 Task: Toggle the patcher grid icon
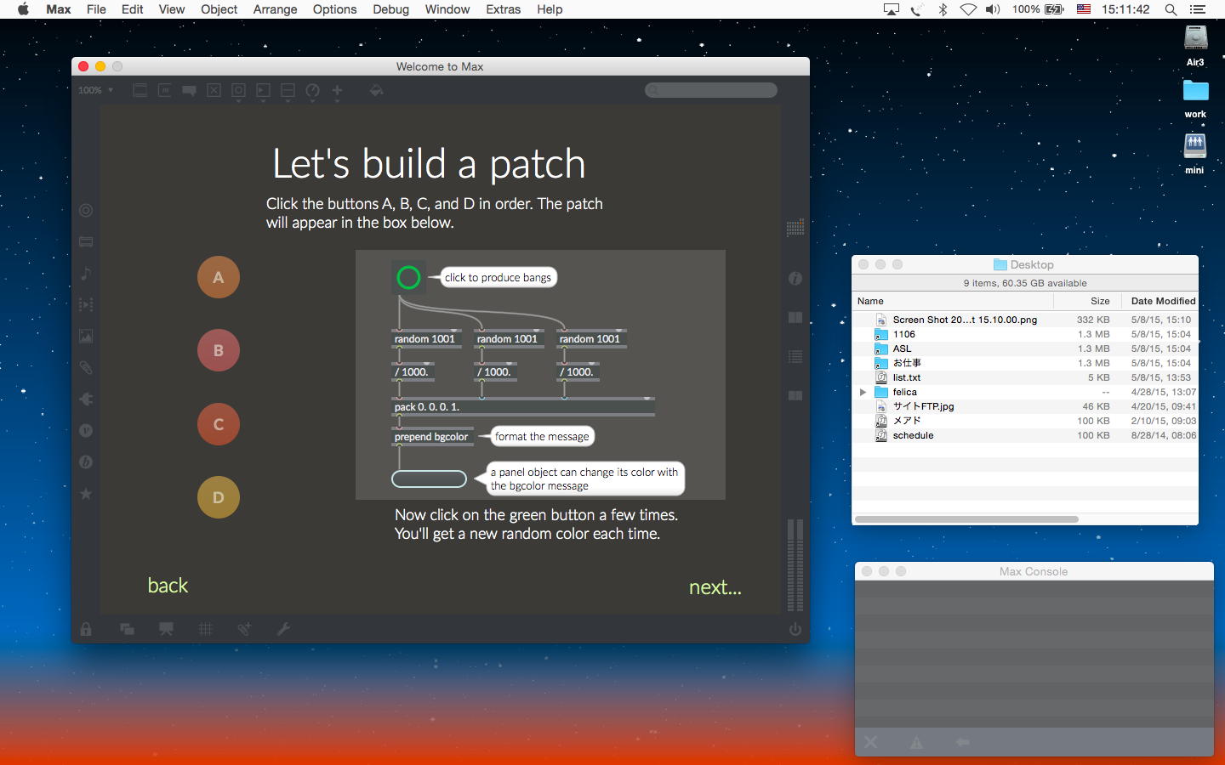coord(205,629)
